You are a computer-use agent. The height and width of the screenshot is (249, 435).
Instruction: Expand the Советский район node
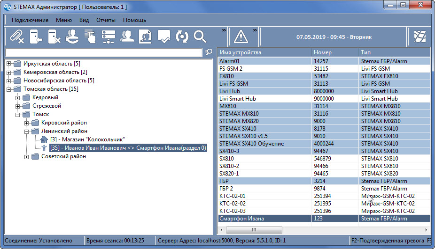click(26, 156)
